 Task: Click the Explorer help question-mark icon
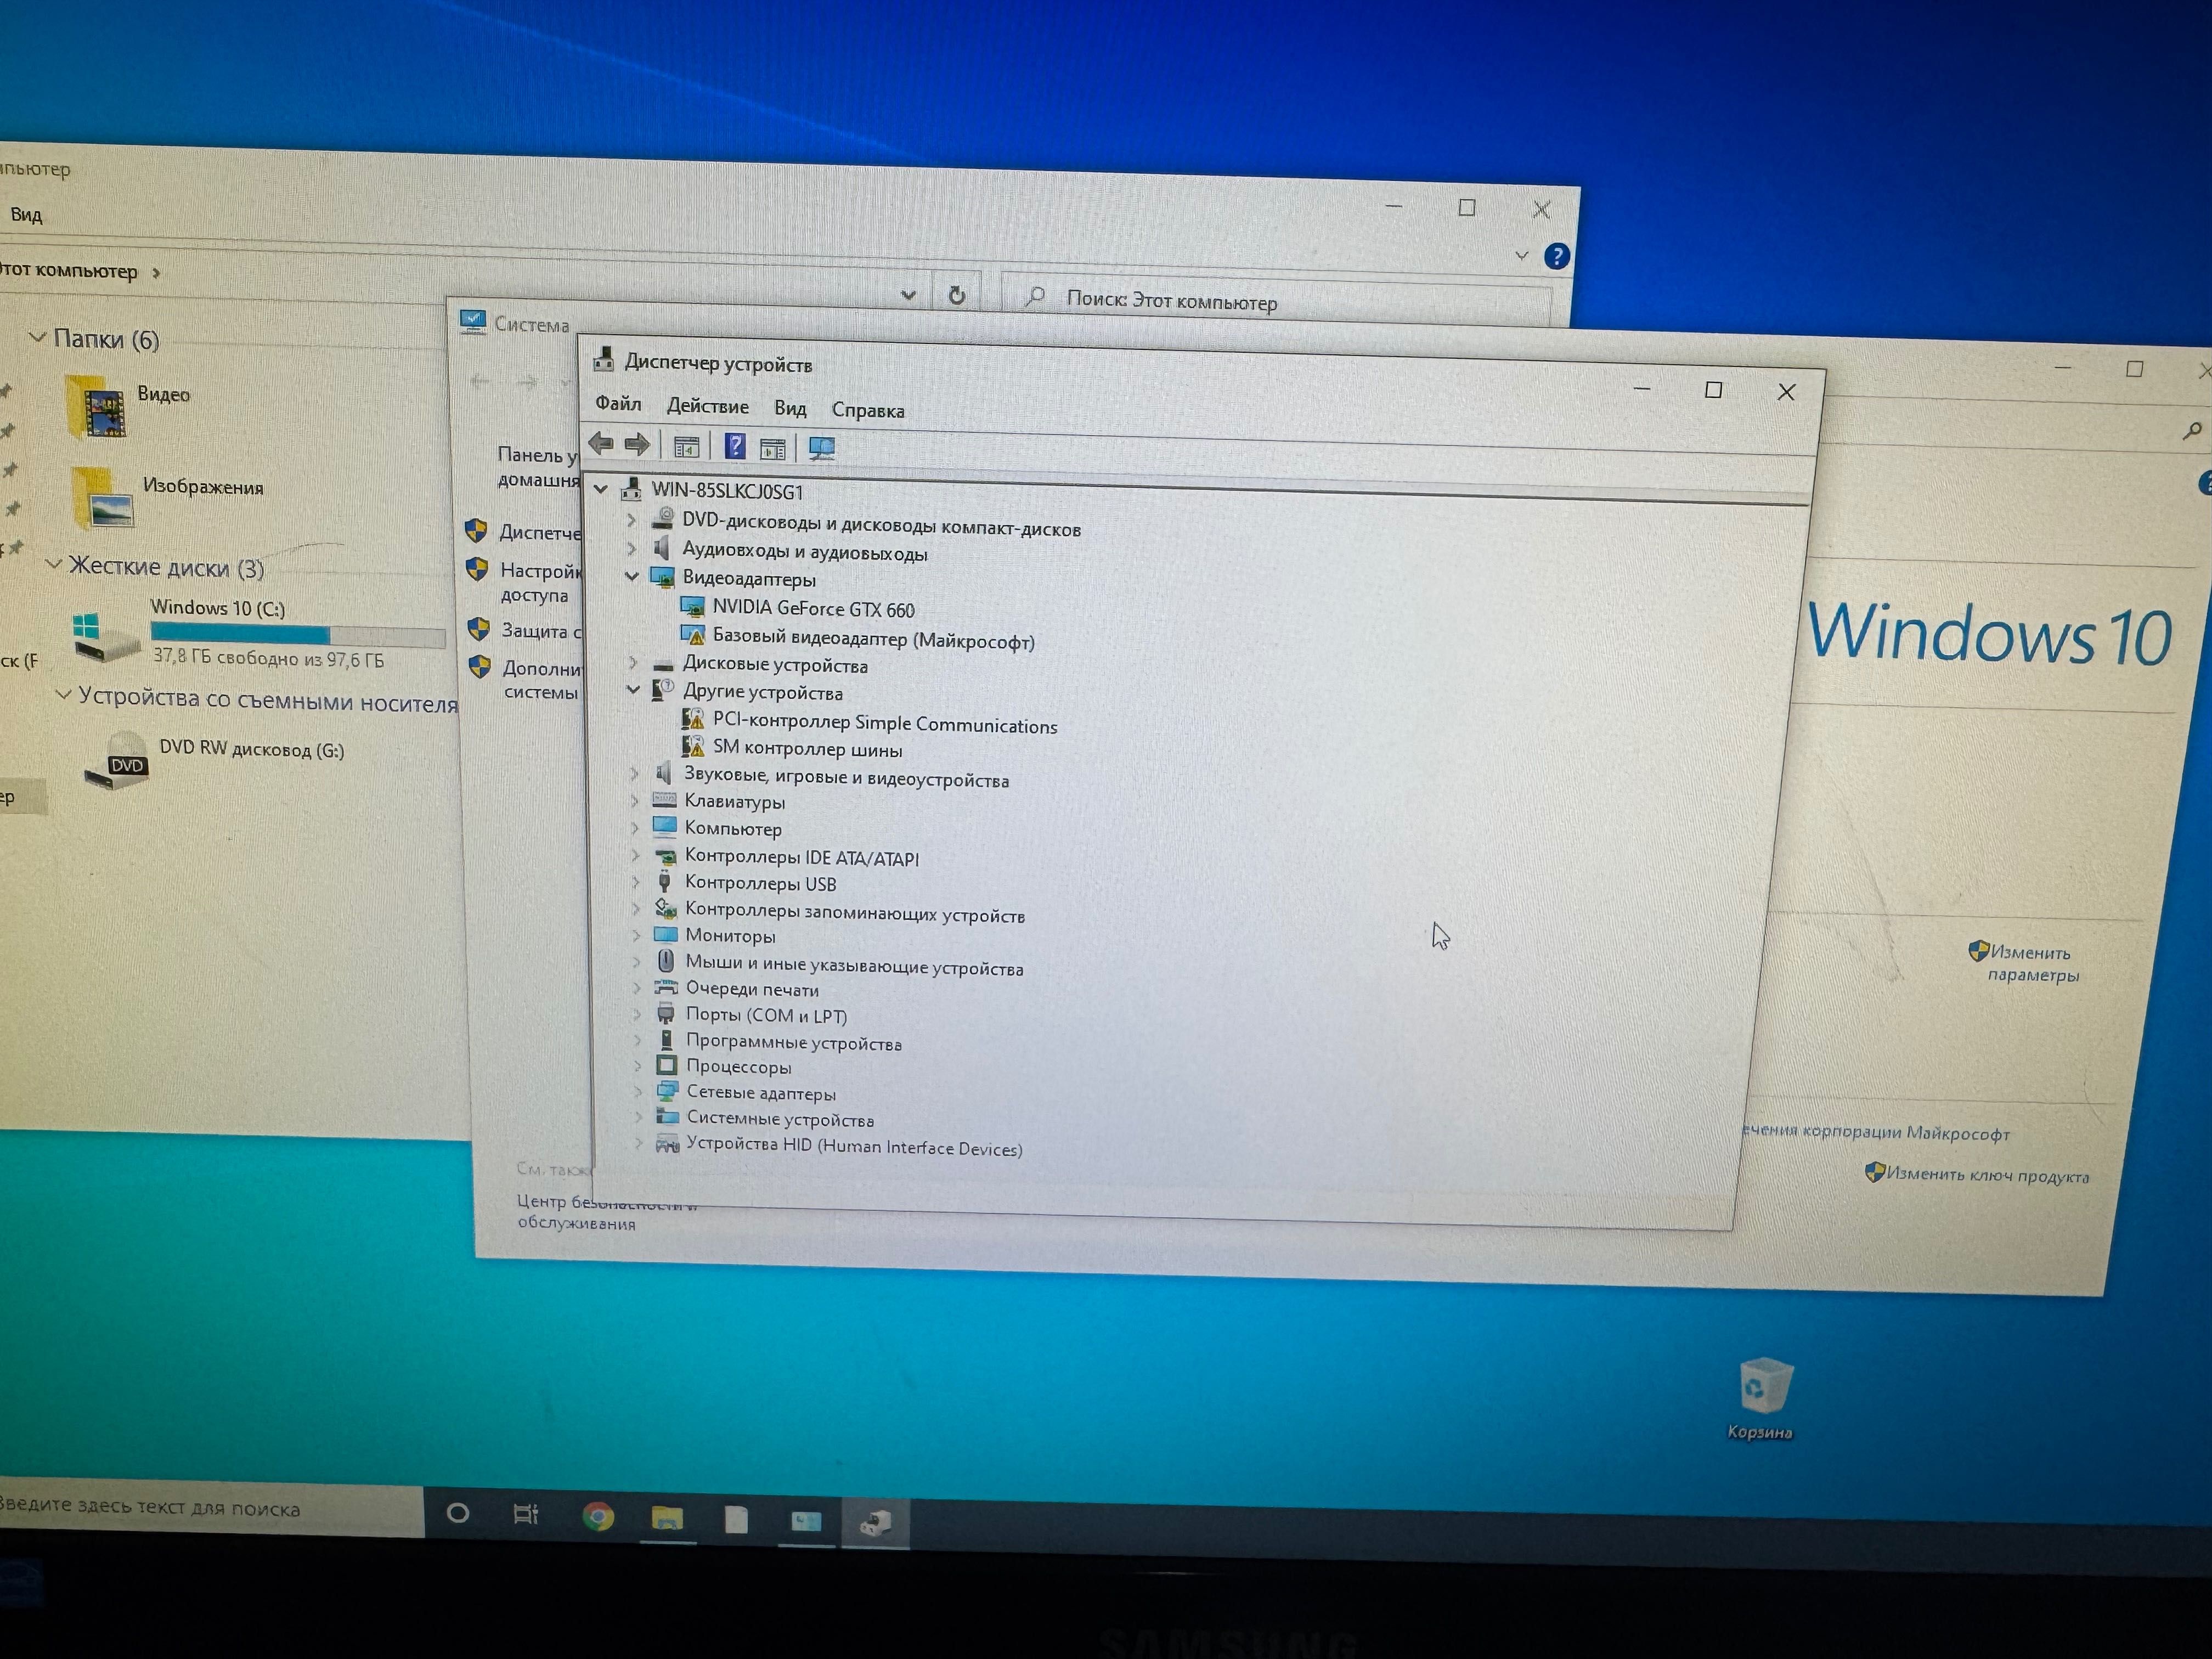[1556, 257]
